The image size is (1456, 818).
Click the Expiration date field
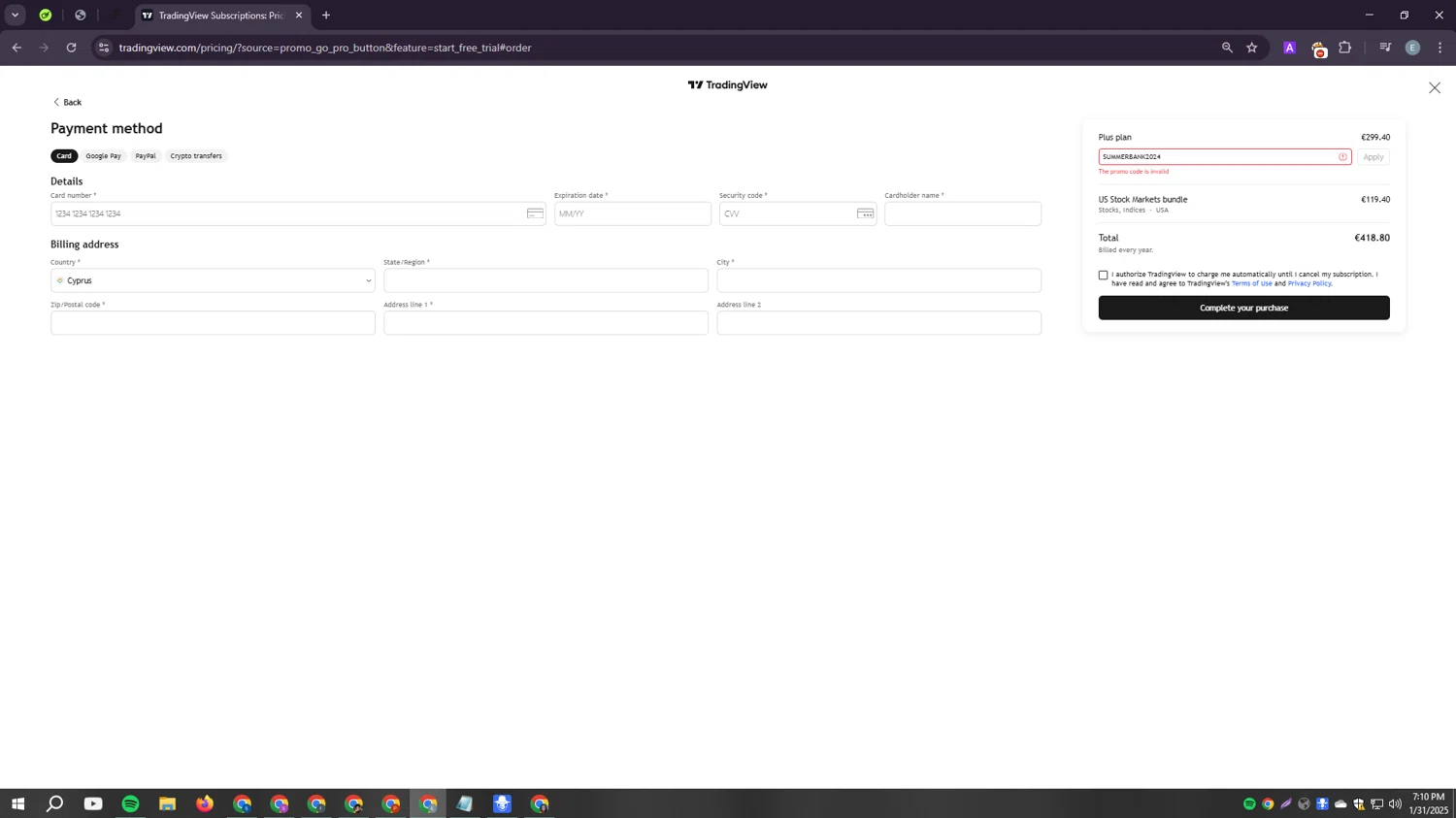point(633,213)
